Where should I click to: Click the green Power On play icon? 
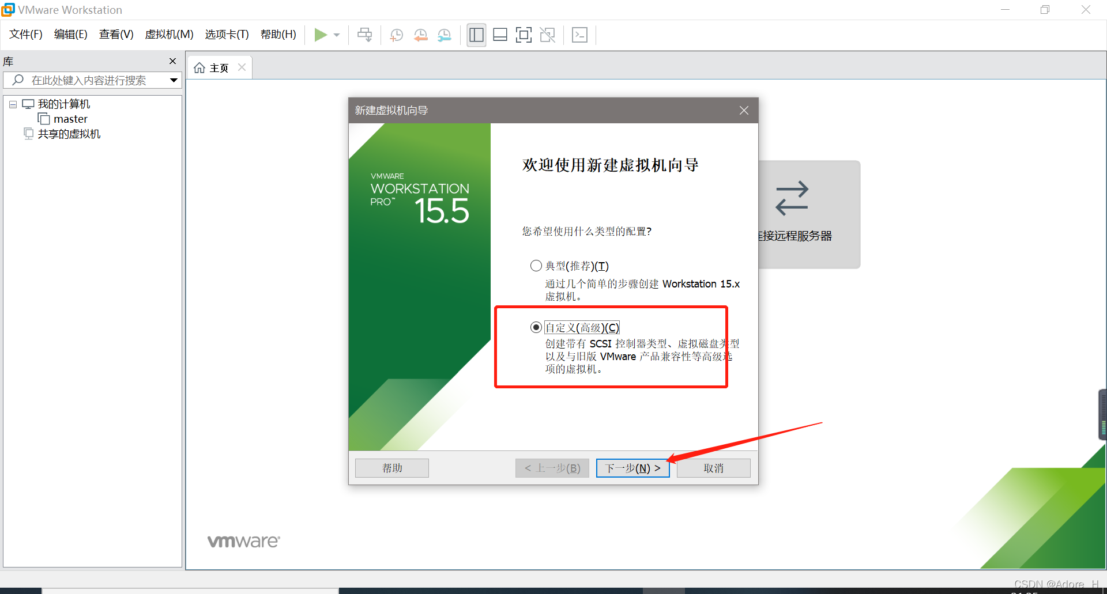click(321, 35)
